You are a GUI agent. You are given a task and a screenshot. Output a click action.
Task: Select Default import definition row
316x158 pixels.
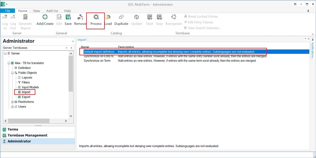194,52
